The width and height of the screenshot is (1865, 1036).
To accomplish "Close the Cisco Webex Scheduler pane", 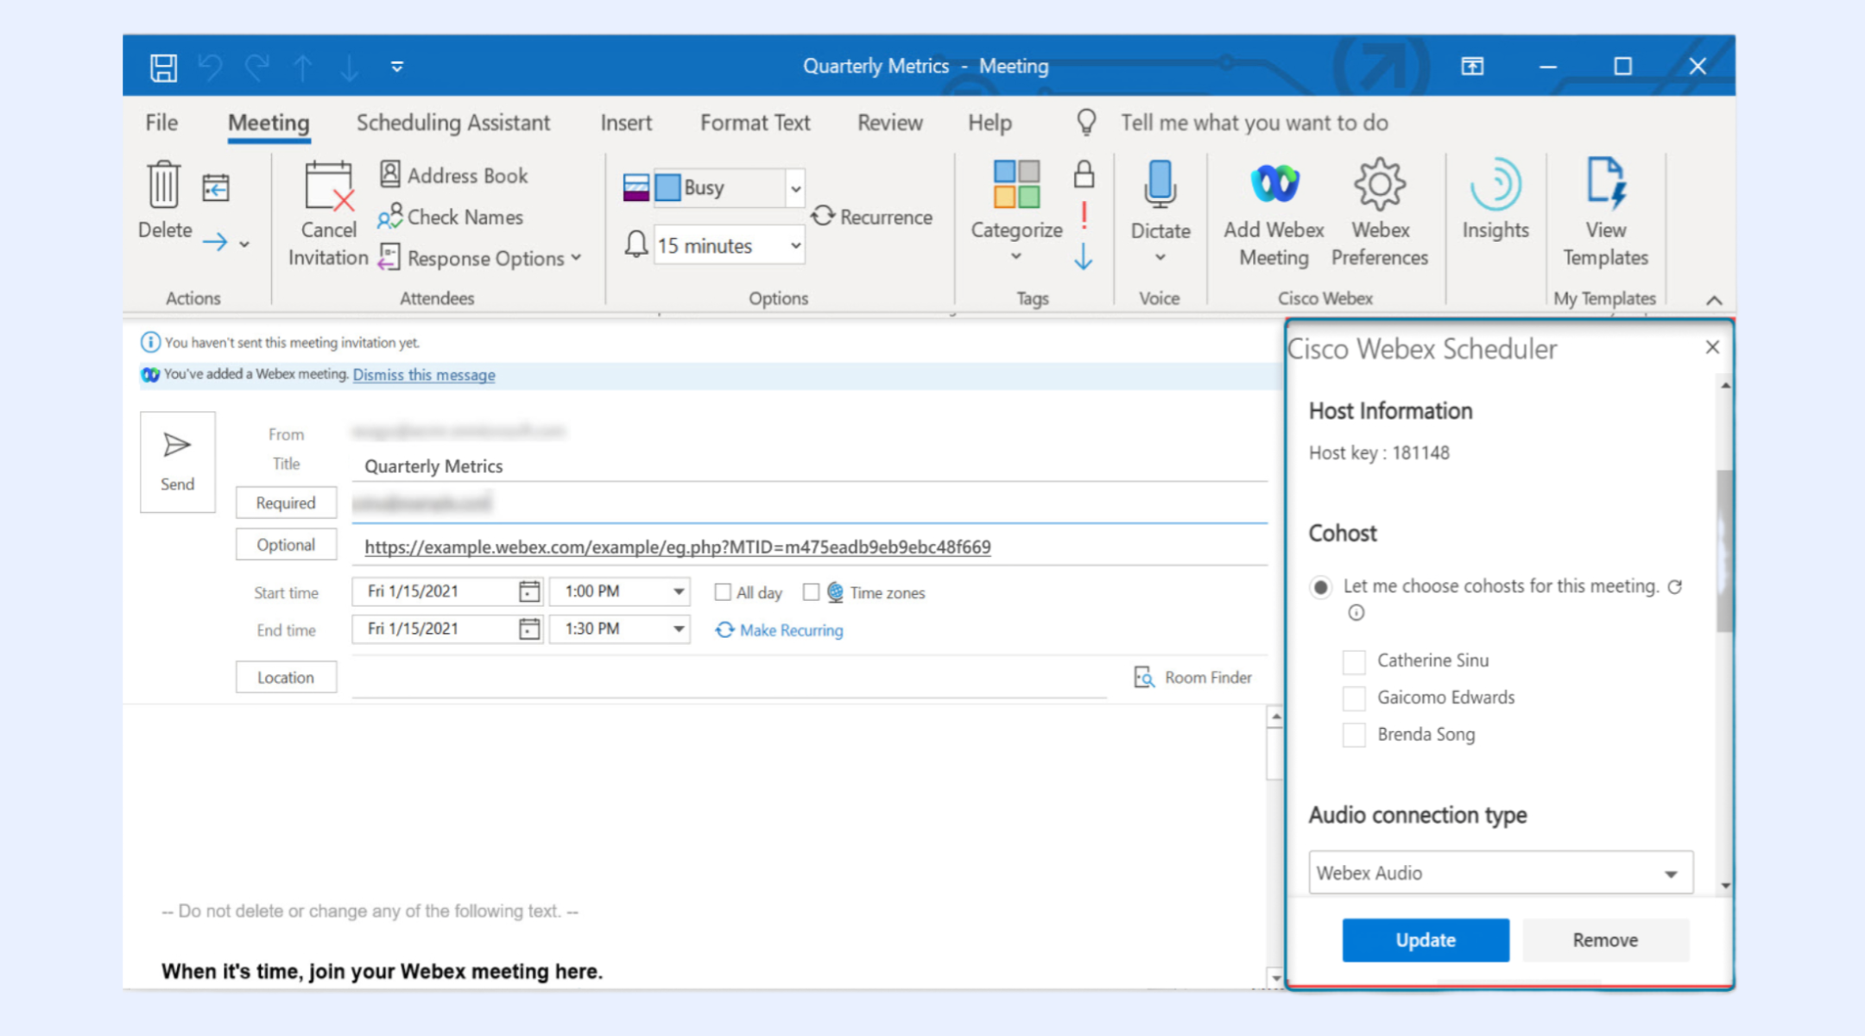I will [1712, 347].
